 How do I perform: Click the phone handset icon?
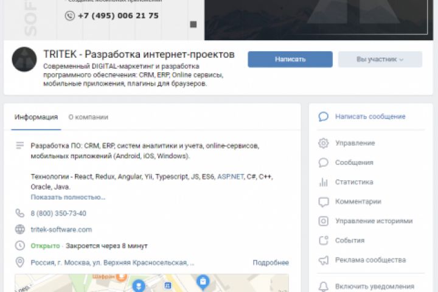point(20,213)
